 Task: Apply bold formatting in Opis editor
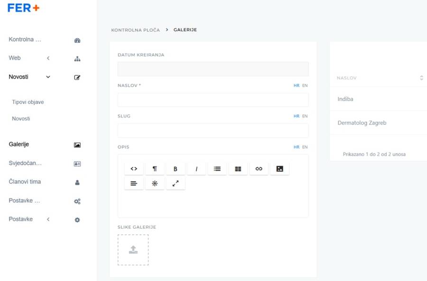(x=176, y=169)
